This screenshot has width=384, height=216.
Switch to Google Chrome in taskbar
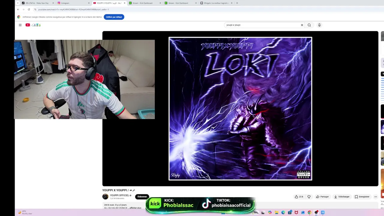tap(310, 212)
